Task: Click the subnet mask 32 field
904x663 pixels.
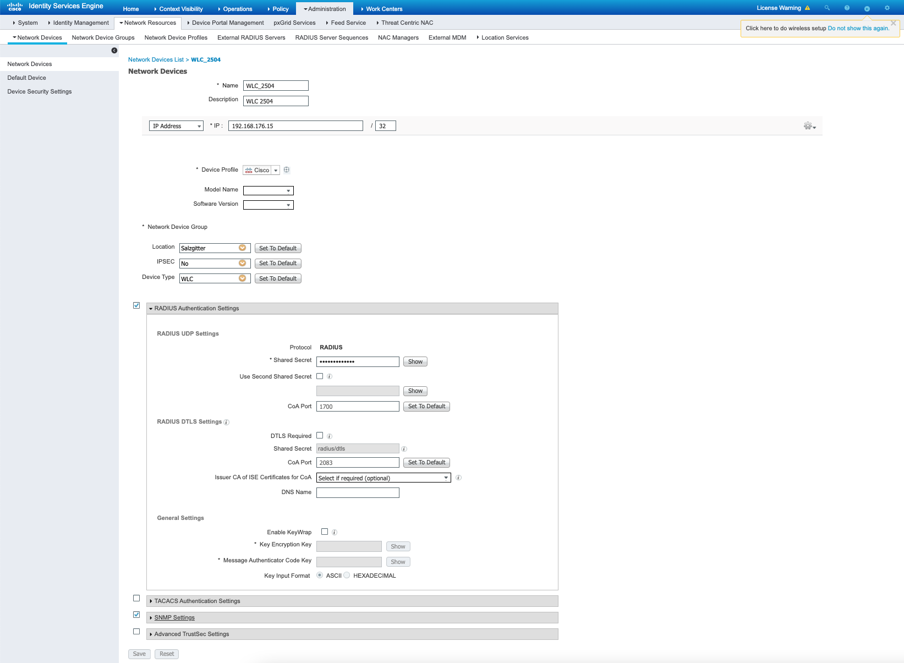Action: [x=385, y=126]
